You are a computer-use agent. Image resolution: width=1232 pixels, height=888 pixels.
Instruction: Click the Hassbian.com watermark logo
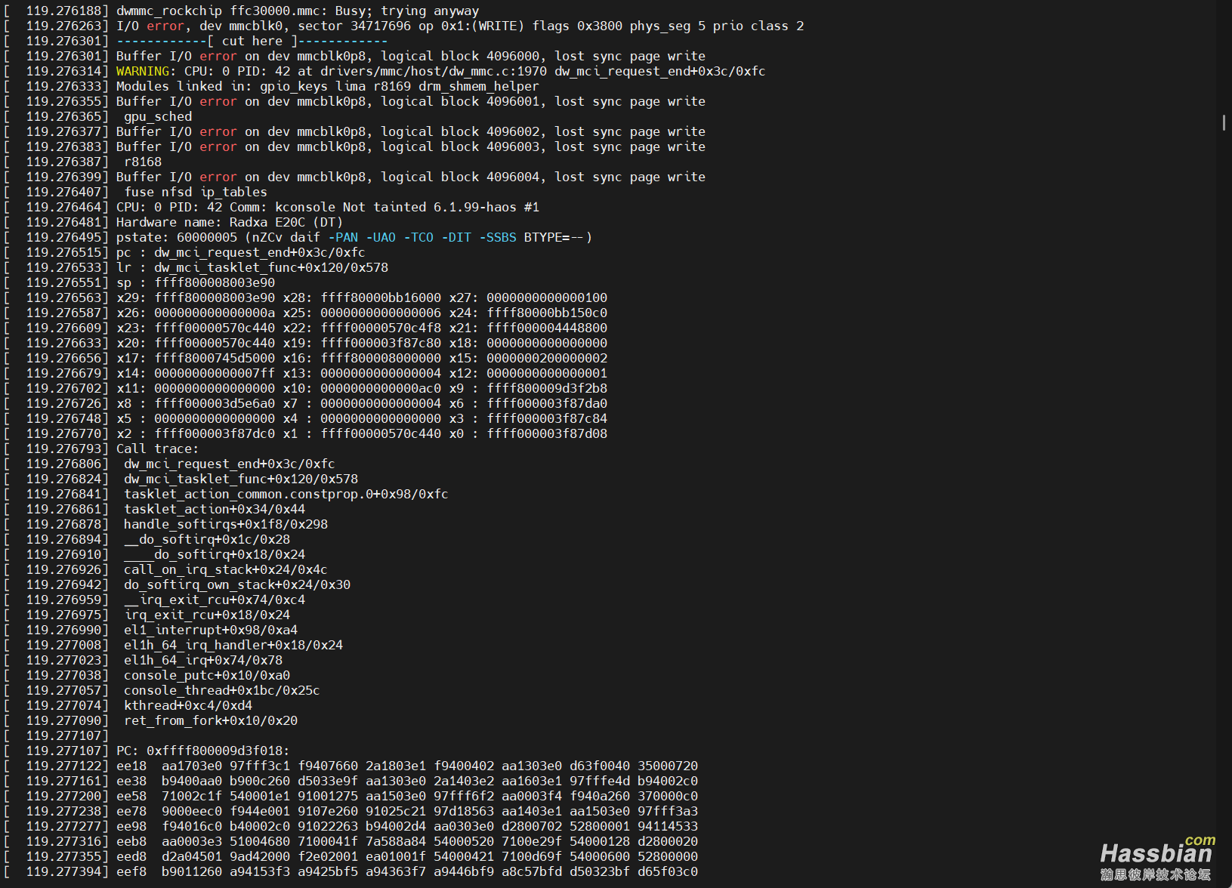1156,858
